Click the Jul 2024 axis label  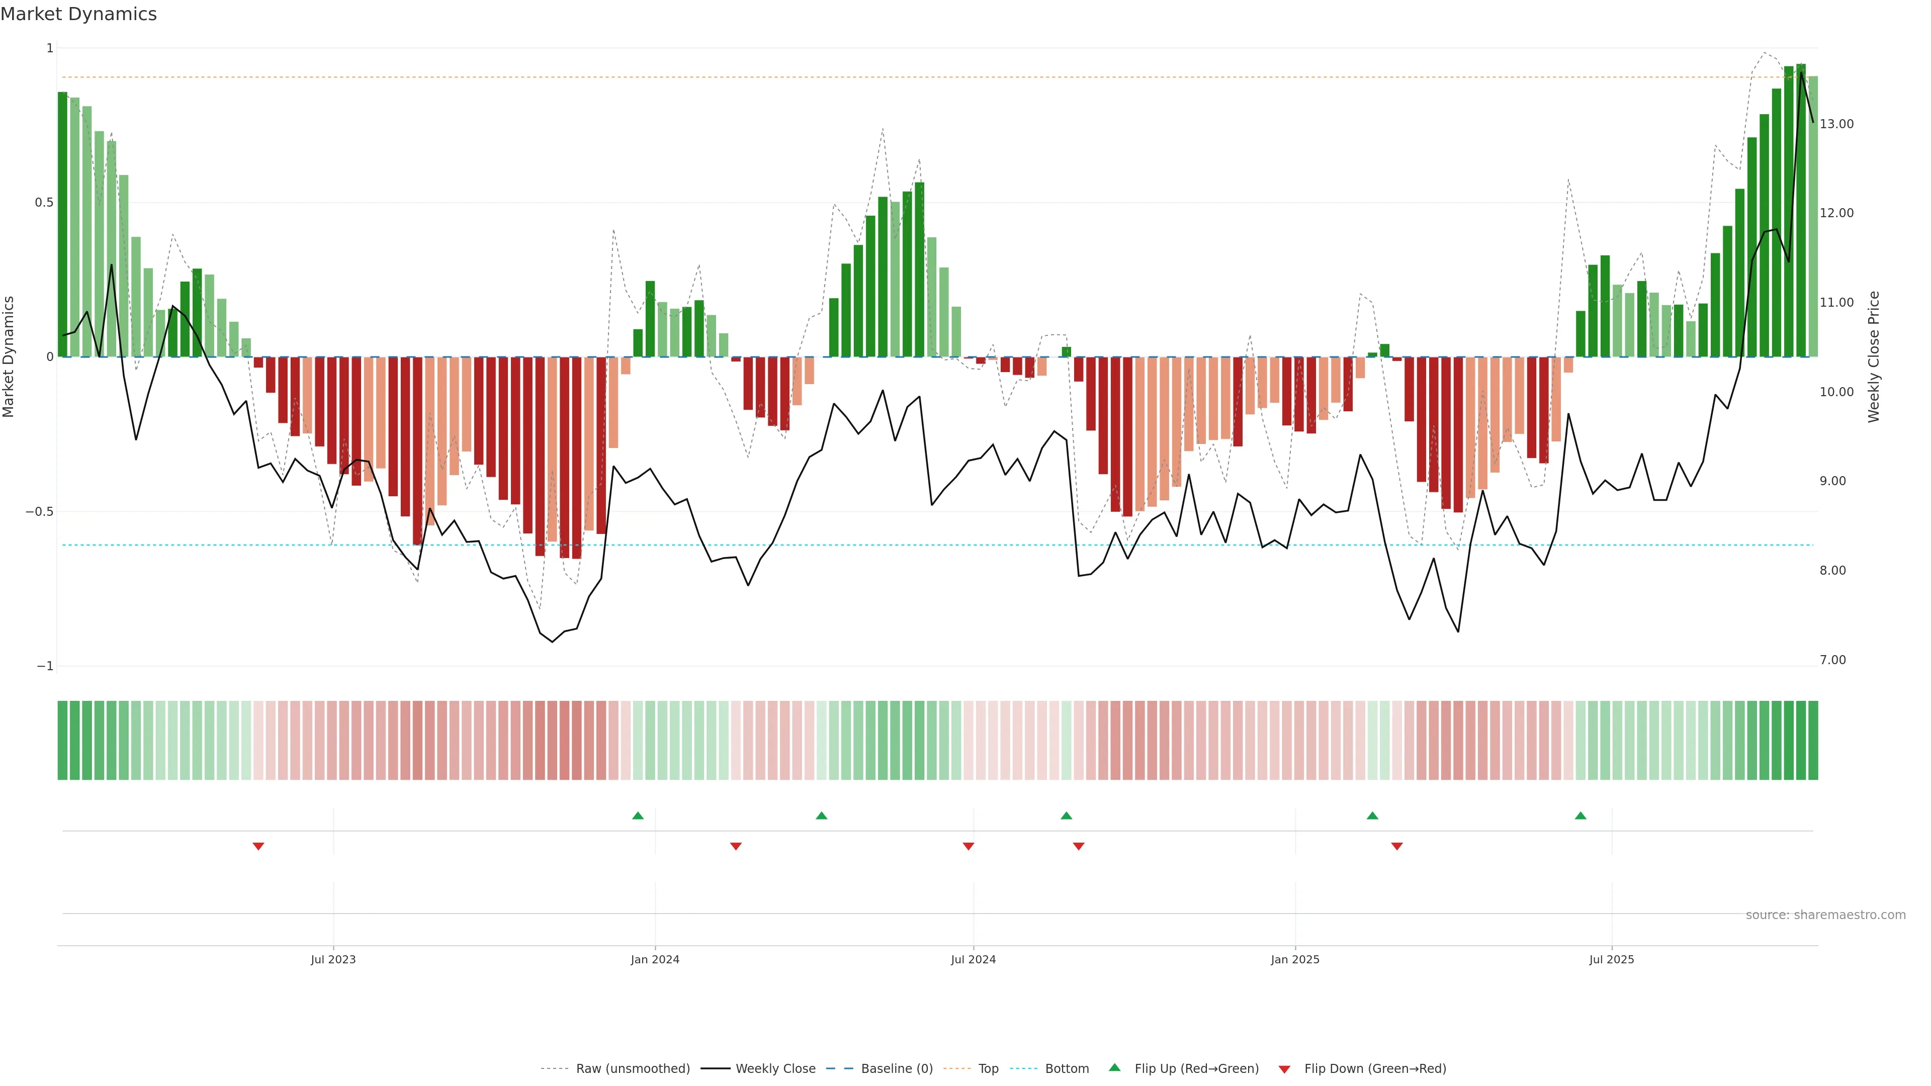point(973,959)
